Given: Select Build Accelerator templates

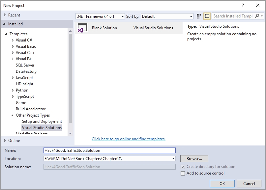Looking at the screenshot, I should (x=31, y=109).
